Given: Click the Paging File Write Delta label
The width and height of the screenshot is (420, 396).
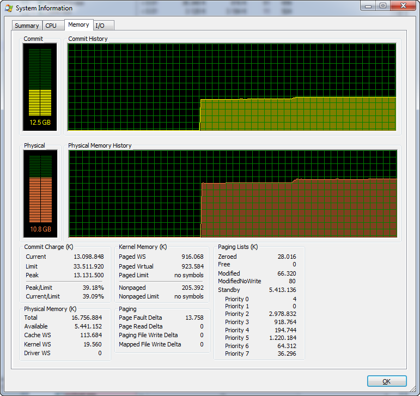Looking at the screenshot, I should coord(148,335).
